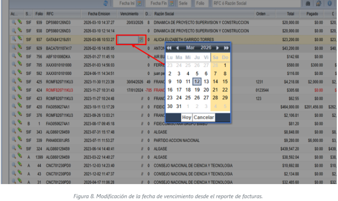This screenshot has width=338, height=201.
Task: Select day 12 in the March calendar
Action: click(x=197, y=82)
